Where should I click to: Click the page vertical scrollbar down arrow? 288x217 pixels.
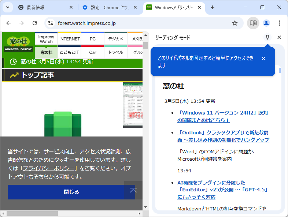146,207
